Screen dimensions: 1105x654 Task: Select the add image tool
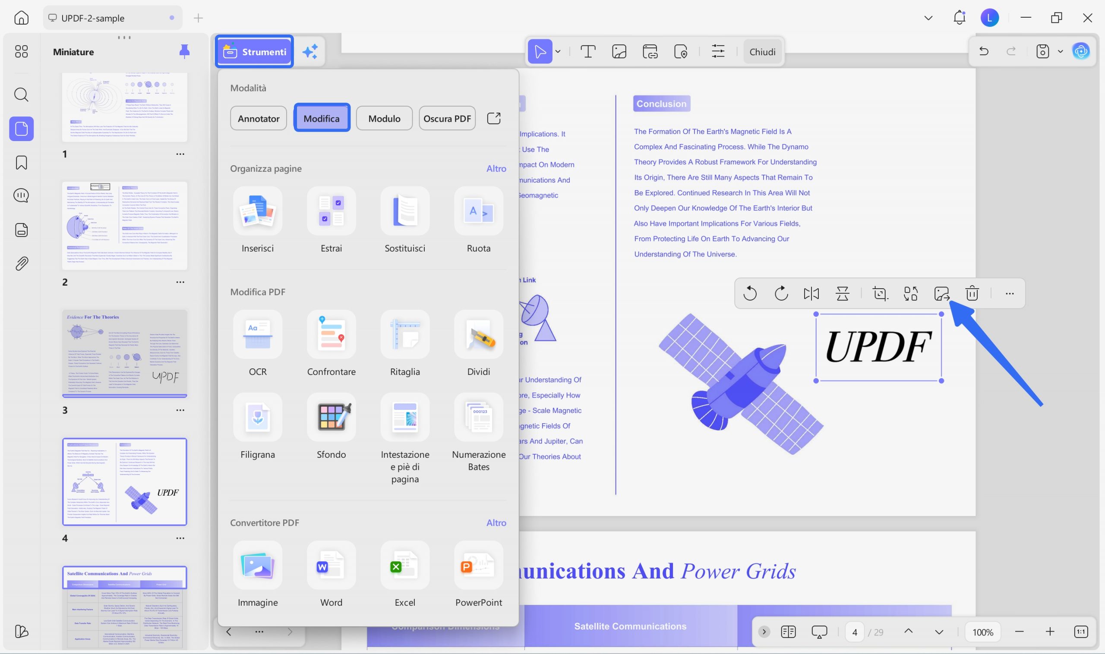(x=619, y=52)
